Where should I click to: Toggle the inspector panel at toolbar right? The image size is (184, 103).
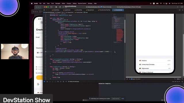coord(182,7)
